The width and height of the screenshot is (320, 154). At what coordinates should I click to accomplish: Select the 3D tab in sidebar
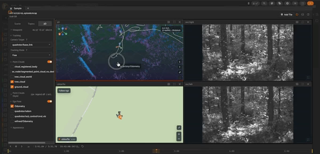click(x=45, y=24)
